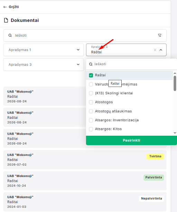
Task: Confirm with the green Pasirinkti button
Action: pos(131,140)
